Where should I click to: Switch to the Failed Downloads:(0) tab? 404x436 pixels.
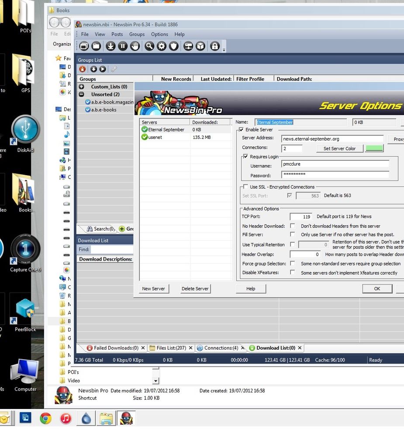click(116, 348)
